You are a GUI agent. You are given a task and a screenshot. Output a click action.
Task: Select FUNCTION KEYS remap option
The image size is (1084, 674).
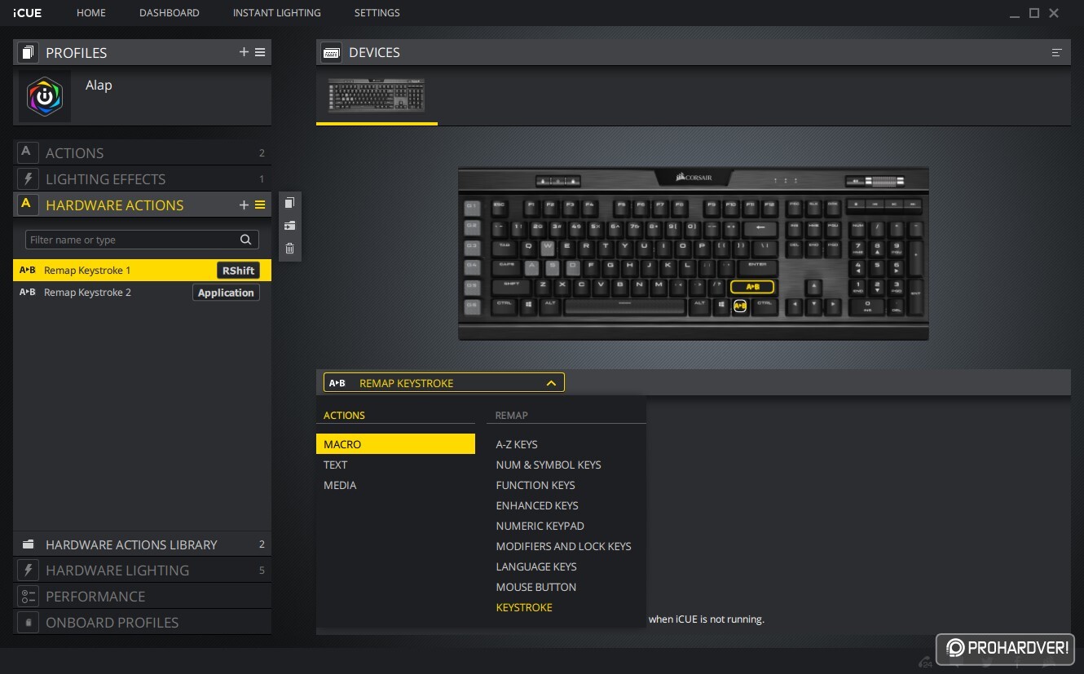tap(535, 485)
